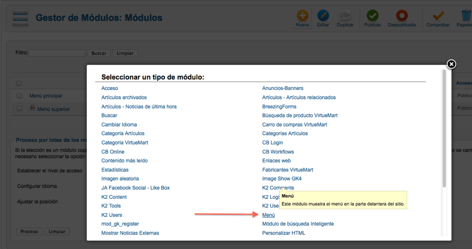Select Categorías Artículos module type
This screenshot has height=249, width=472.
click(285, 133)
